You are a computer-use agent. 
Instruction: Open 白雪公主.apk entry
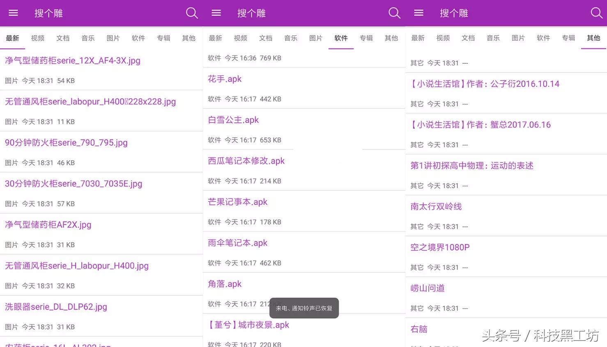pyautogui.click(x=233, y=120)
